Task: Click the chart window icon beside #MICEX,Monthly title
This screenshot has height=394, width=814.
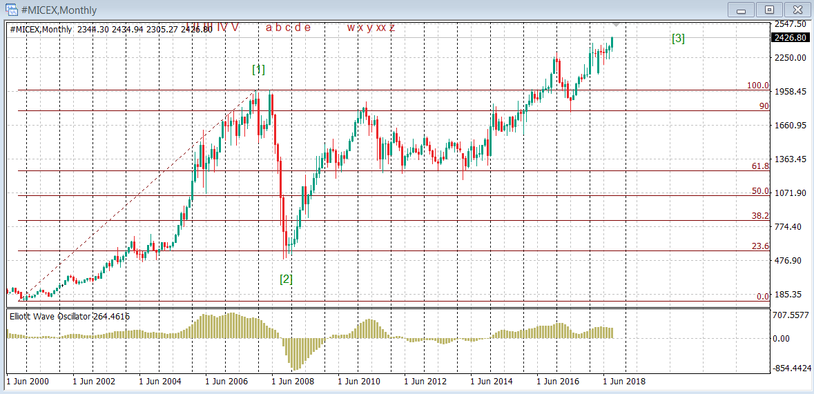Action: [12, 10]
